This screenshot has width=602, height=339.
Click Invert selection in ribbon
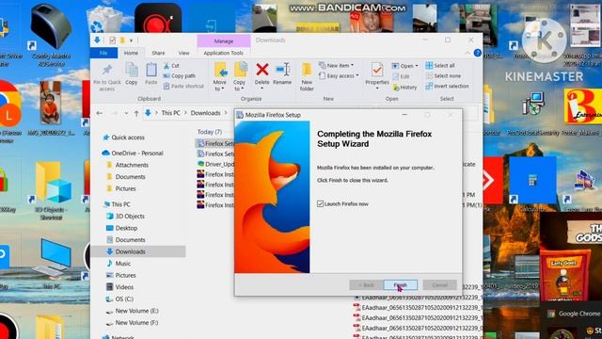click(448, 86)
